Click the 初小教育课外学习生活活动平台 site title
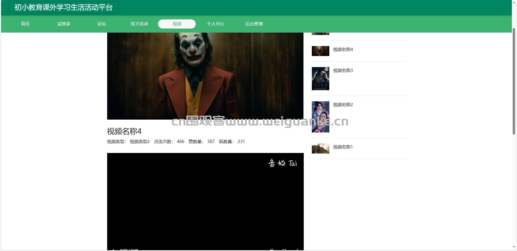Viewport: 517px width, 251px height. click(64, 7)
